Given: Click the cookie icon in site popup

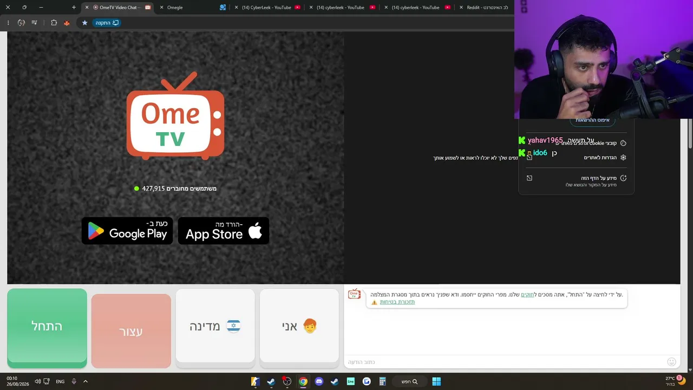Looking at the screenshot, I should tap(623, 143).
